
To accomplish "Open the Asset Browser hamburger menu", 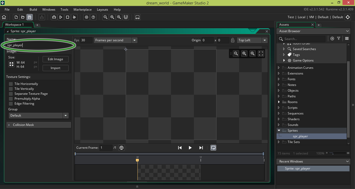I will click(347, 38).
